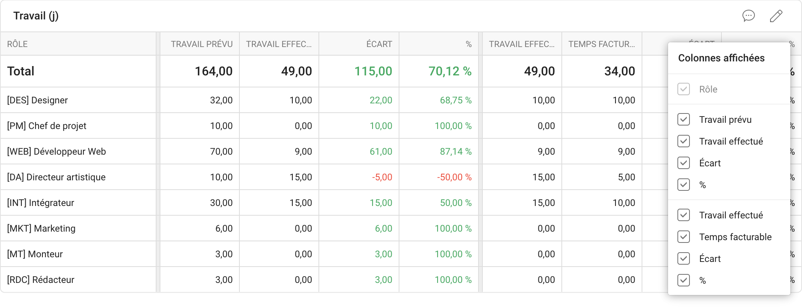Click the [MT] Monteur row label
The image size is (802, 307).
(x=35, y=254)
